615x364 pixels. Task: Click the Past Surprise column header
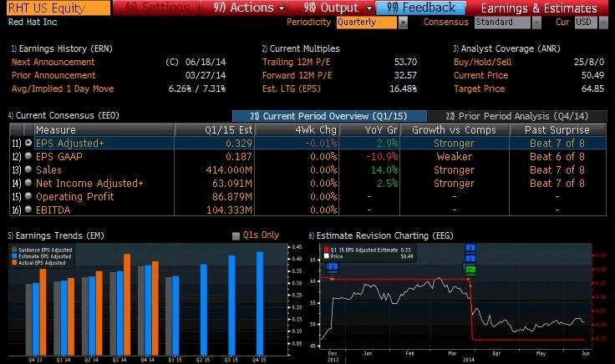557,129
